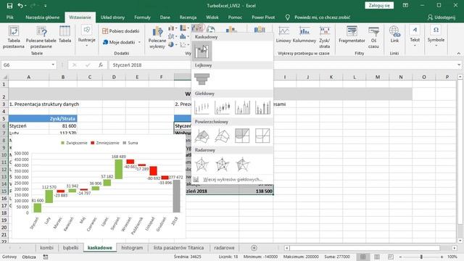This screenshot has width=464, height=261.
Task: Open Polecane tabele przestawne
Action: click(x=41, y=37)
